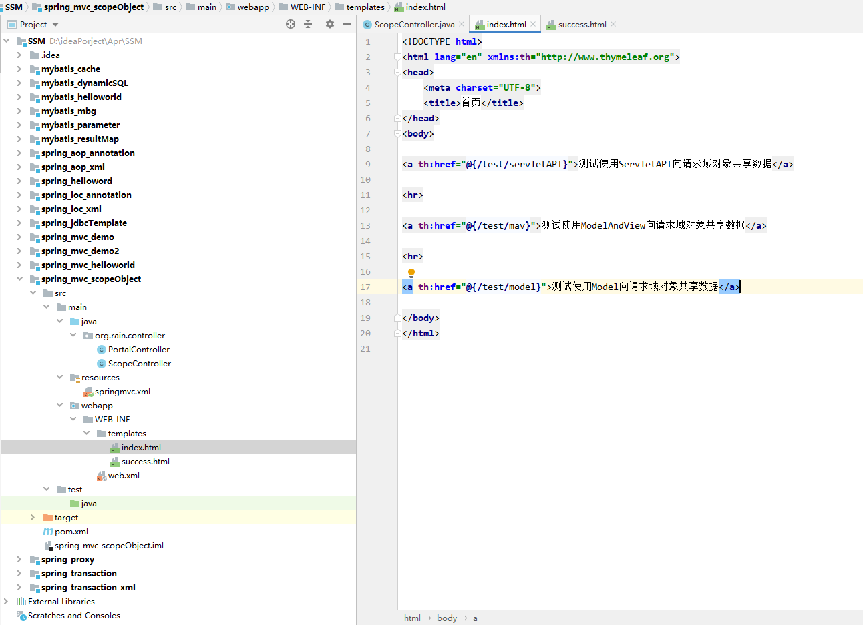Screen dimensions: 863x625
Task: Hide the Project panel with minimize icon
Action: [x=347, y=24]
